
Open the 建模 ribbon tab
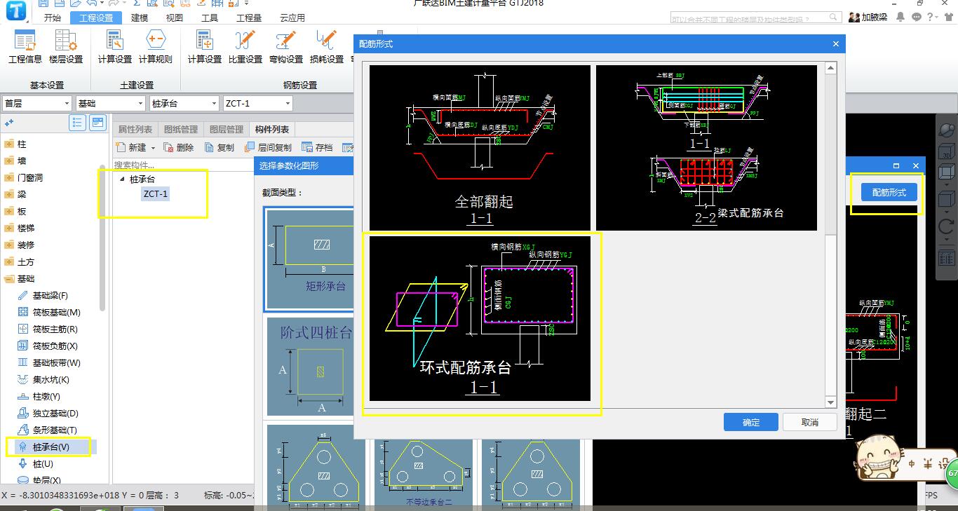pyautogui.click(x=140, y=18)
